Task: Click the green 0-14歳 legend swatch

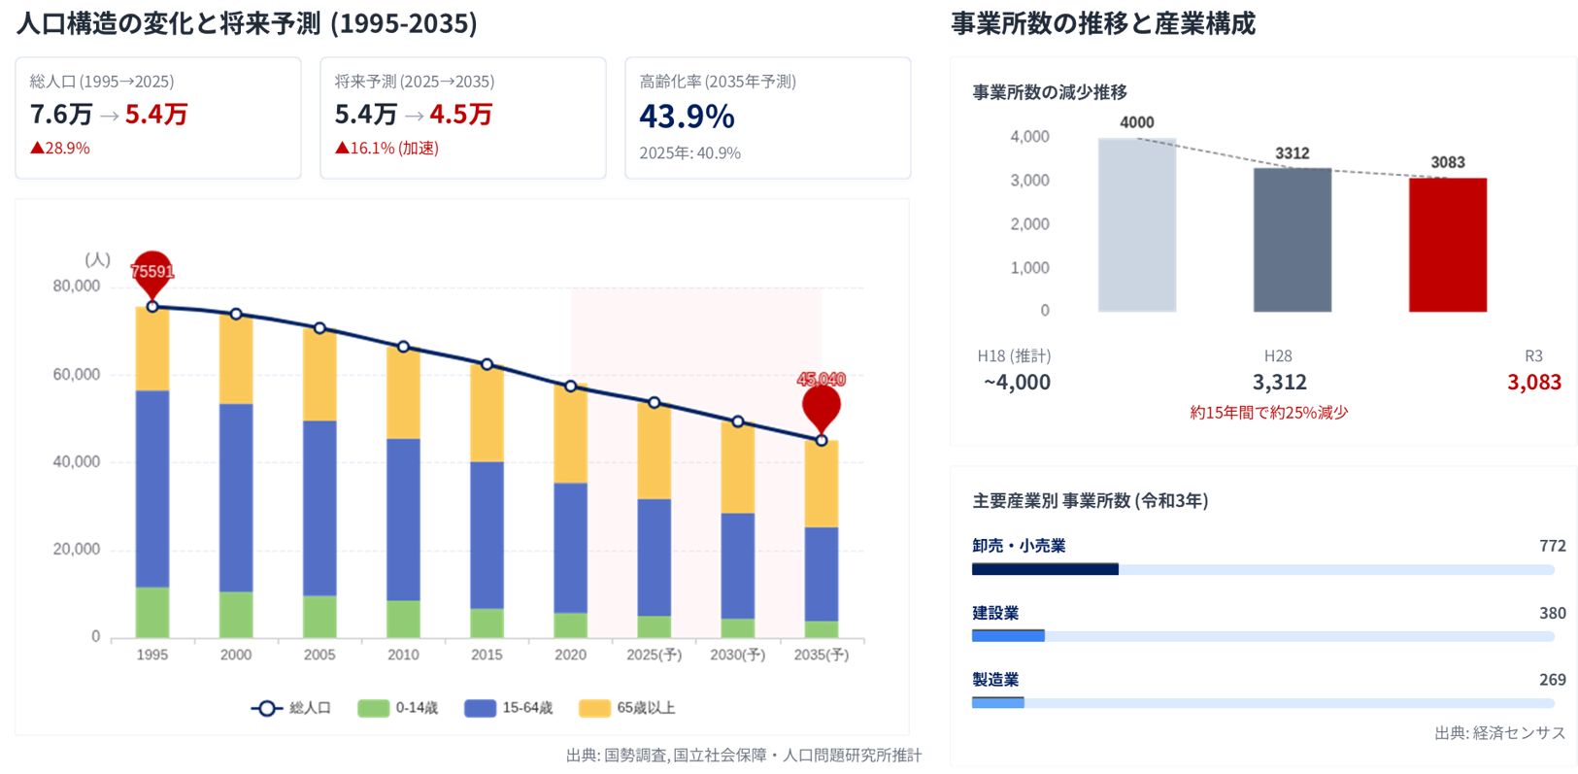Action: [x=373, y=708]
